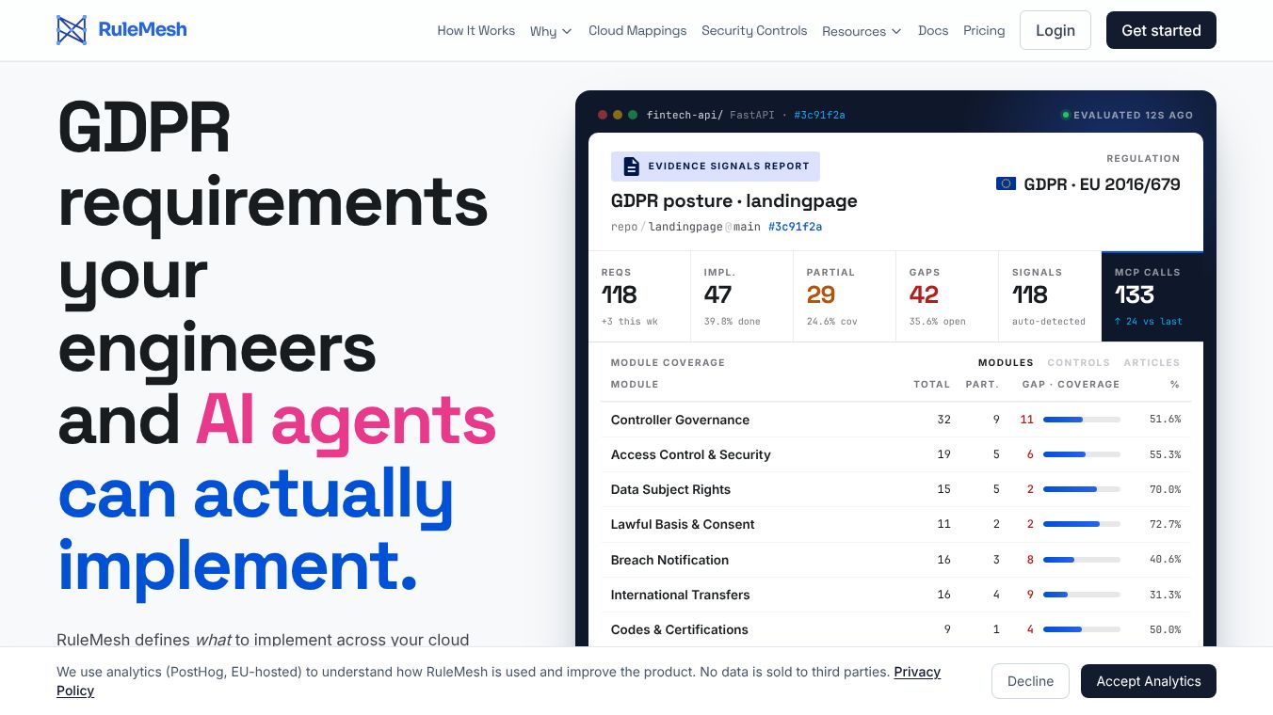Decline analytics in cookie banner
Viewport: 1273px width, 715px height.
coord(1030,681)
